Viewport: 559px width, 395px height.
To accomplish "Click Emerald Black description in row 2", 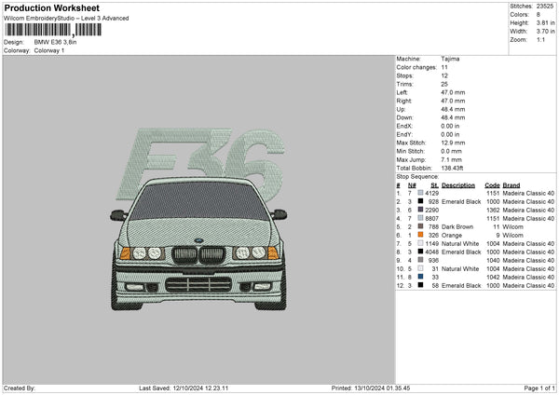I will click(461, 202).
